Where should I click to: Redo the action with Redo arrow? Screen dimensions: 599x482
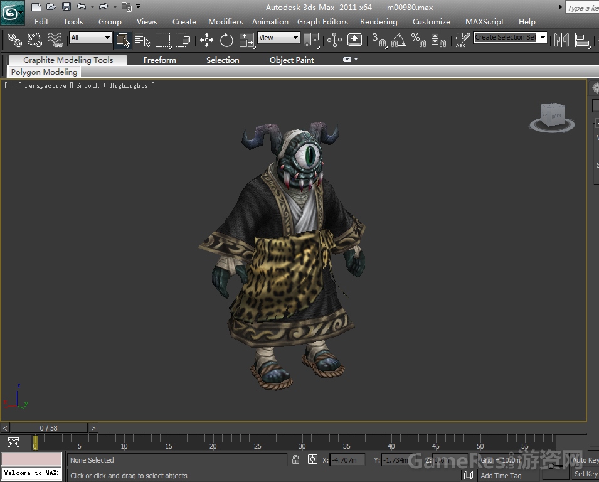[103, 6]
